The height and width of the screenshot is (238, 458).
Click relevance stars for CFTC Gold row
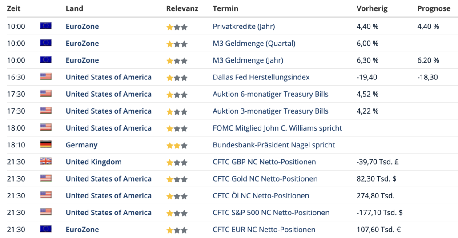[x=177, y=179]
